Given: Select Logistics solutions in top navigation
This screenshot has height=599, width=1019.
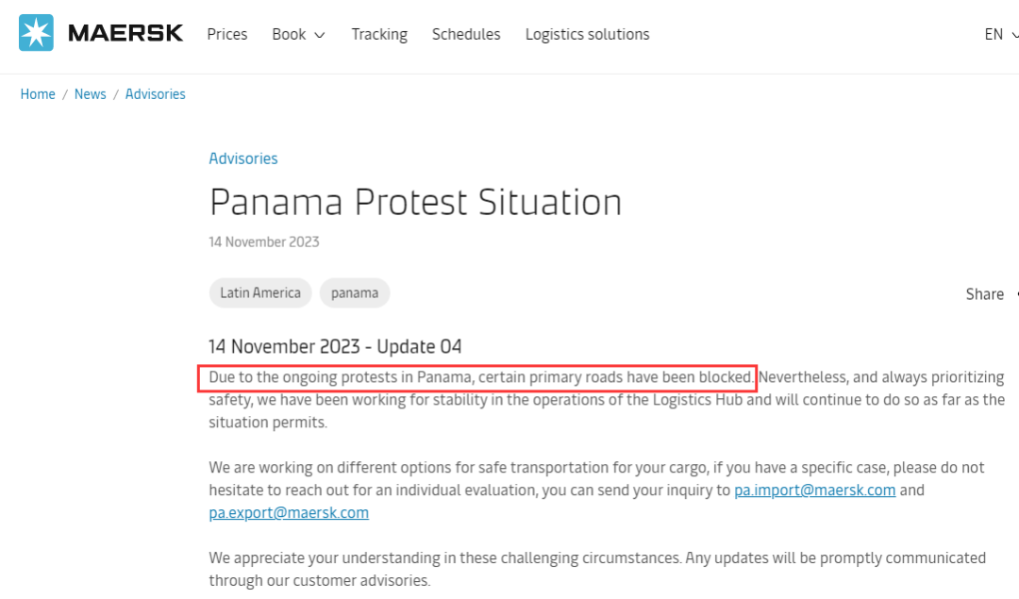Looking at the screenshot, I should tap(588, 35).
